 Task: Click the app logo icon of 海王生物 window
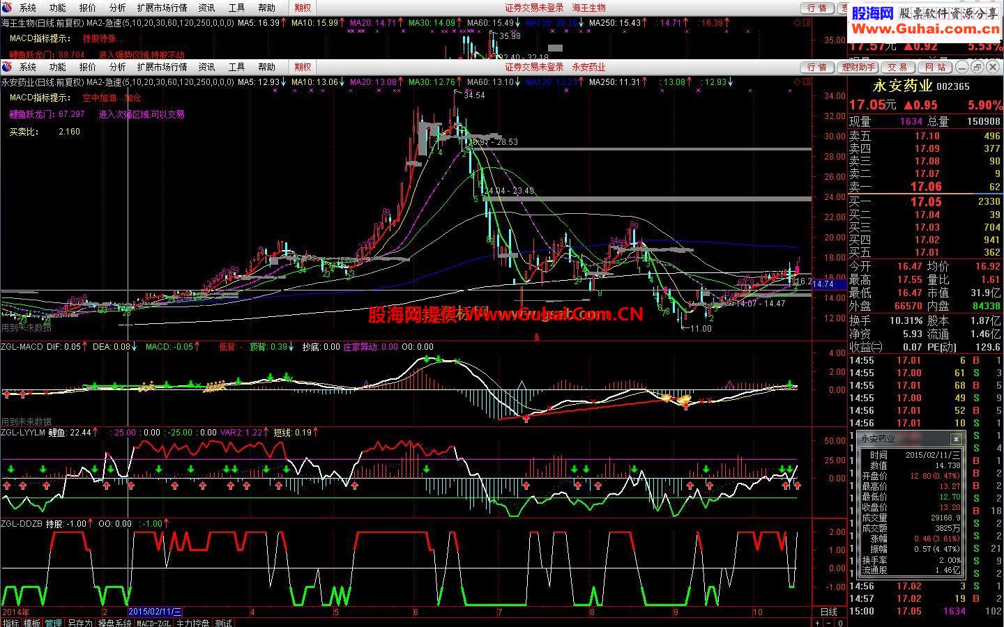point(8,8)
